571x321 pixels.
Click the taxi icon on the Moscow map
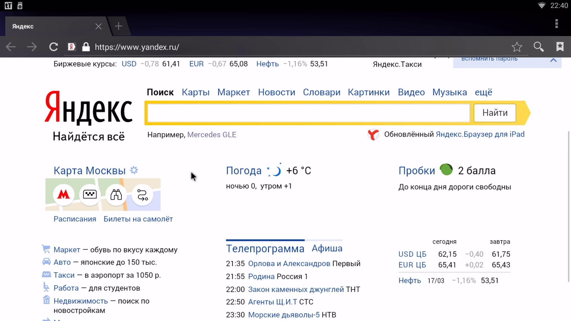point(90,195)
